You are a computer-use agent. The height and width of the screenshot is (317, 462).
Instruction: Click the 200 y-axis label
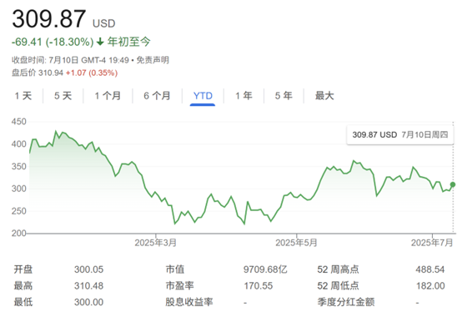click(19, 234)
